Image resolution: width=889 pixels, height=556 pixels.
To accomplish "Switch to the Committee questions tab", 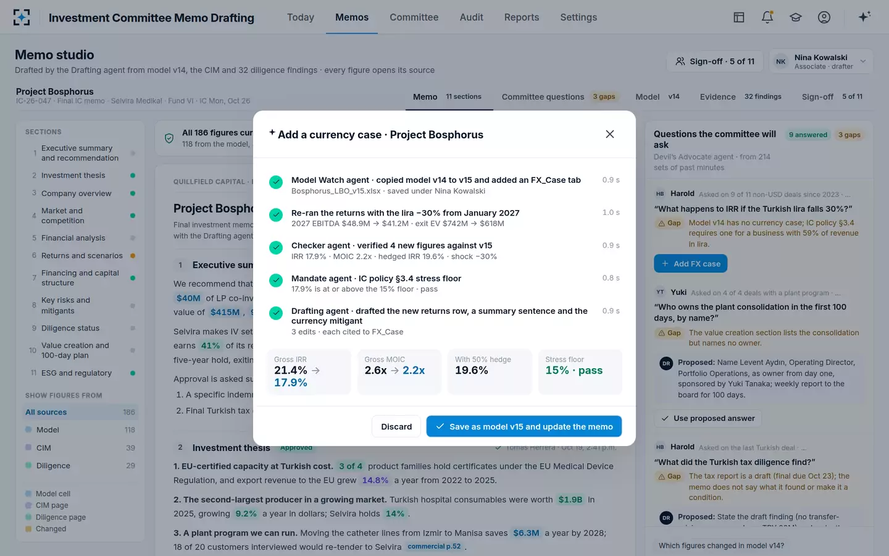I will (559, 97).
